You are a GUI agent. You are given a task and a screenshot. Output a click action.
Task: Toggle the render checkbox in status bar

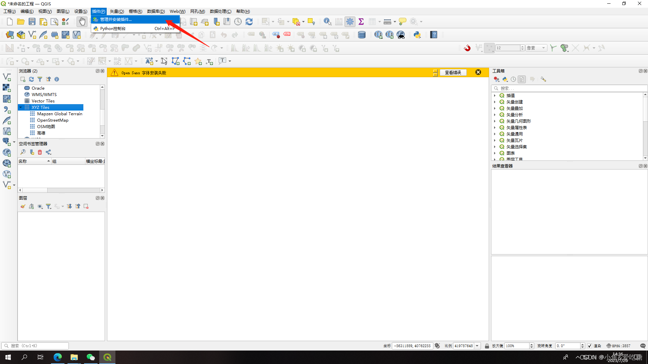click(x=590, y=346)
